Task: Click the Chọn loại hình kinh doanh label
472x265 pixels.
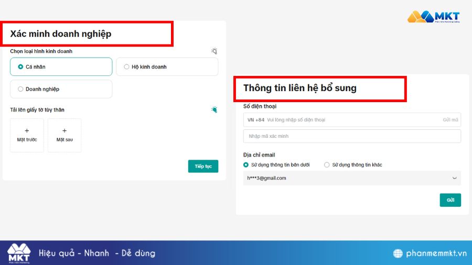Action: pos(41,51)
